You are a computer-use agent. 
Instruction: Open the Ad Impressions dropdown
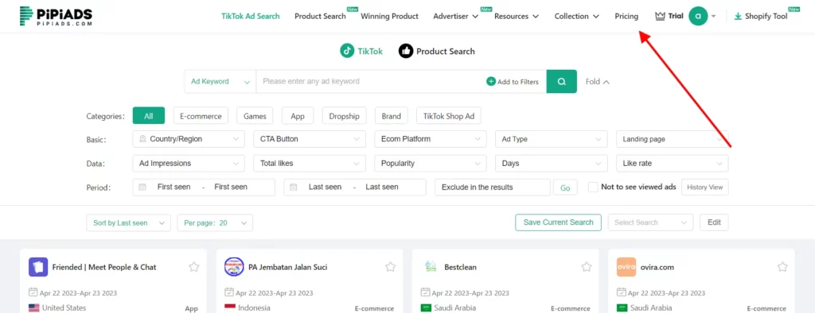click(x=189, y=163)
